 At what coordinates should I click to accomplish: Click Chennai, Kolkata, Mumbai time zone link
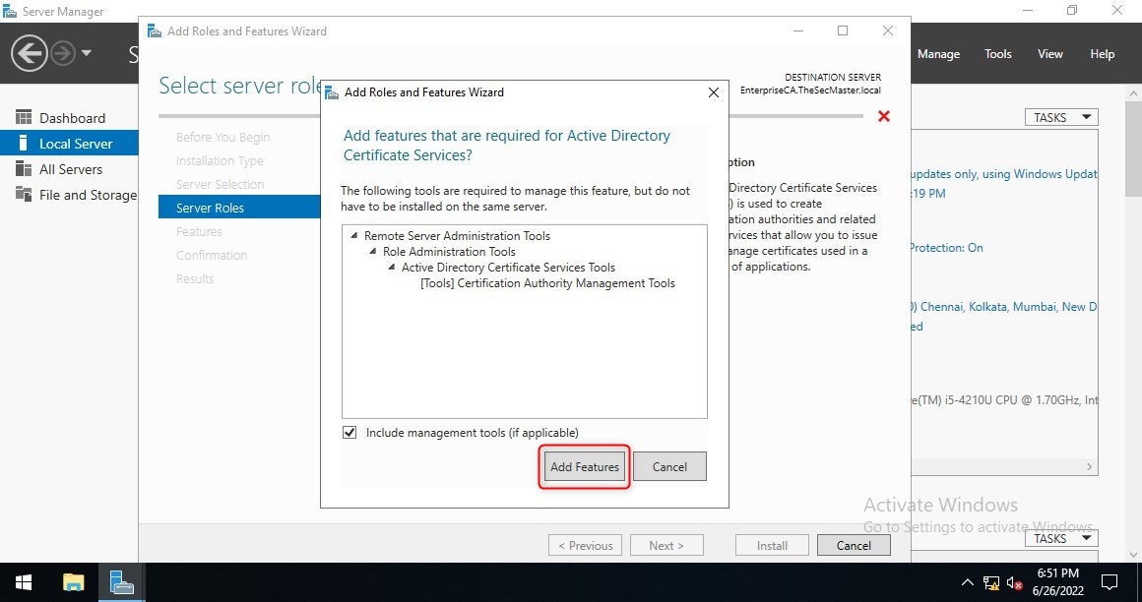tap(1004, 307)
